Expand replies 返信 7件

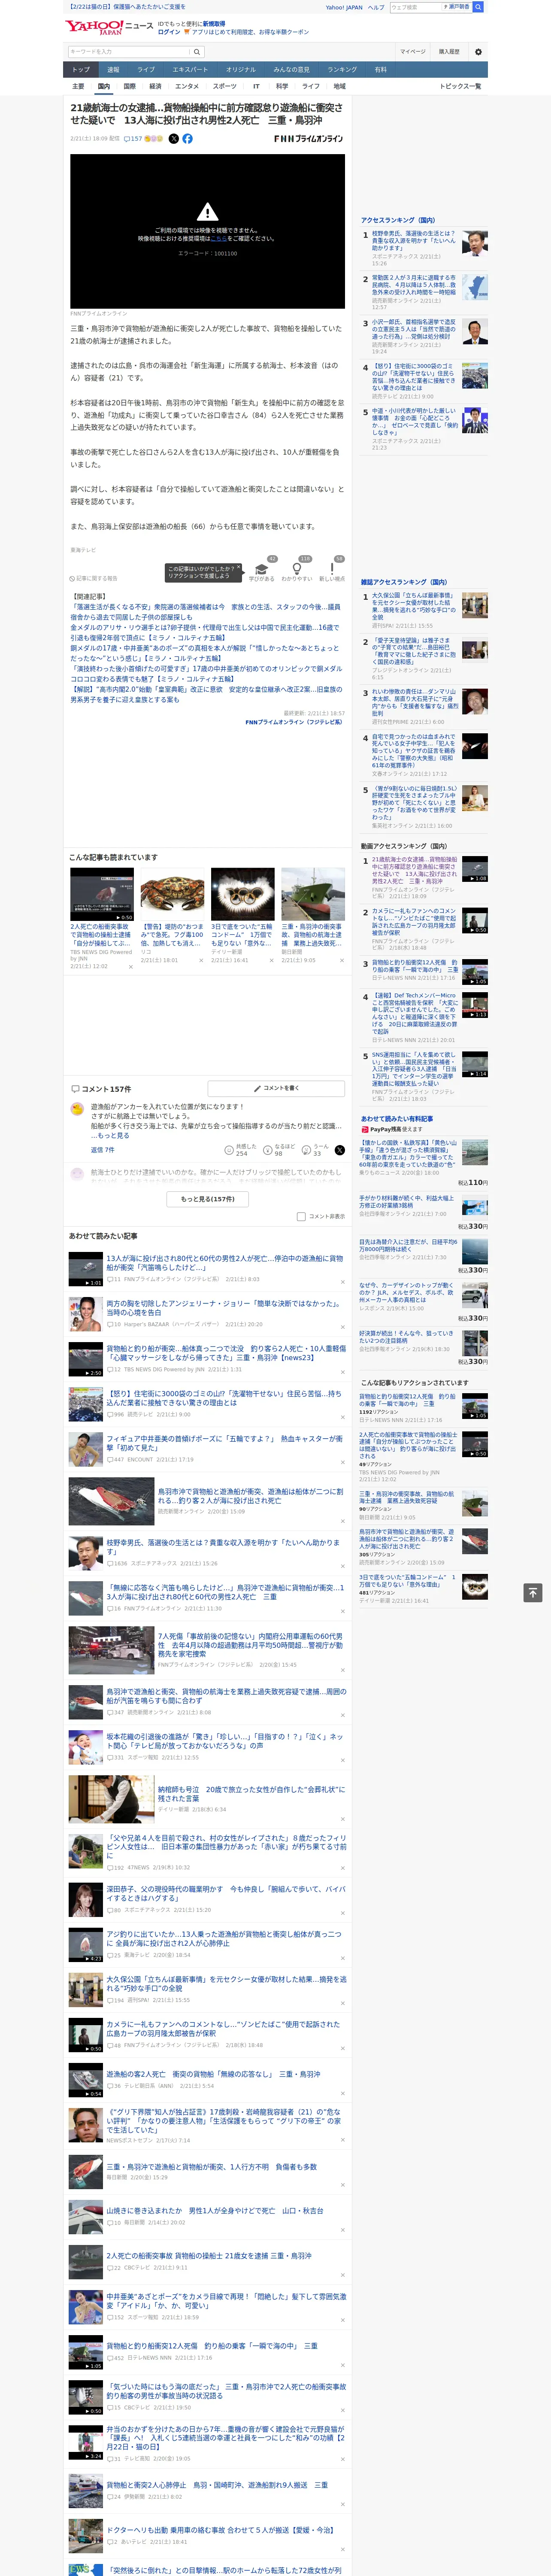[x=103, y=1150]
